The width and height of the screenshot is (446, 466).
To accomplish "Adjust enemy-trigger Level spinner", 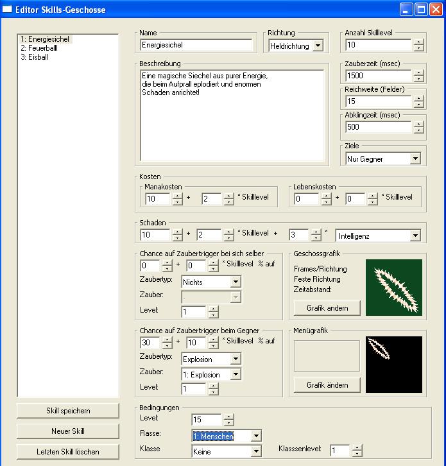I will pos(213,389).
